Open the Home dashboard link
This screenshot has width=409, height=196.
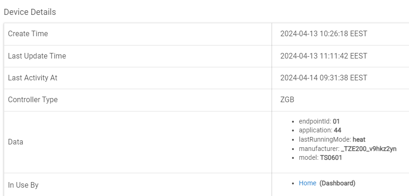point(307,183)
